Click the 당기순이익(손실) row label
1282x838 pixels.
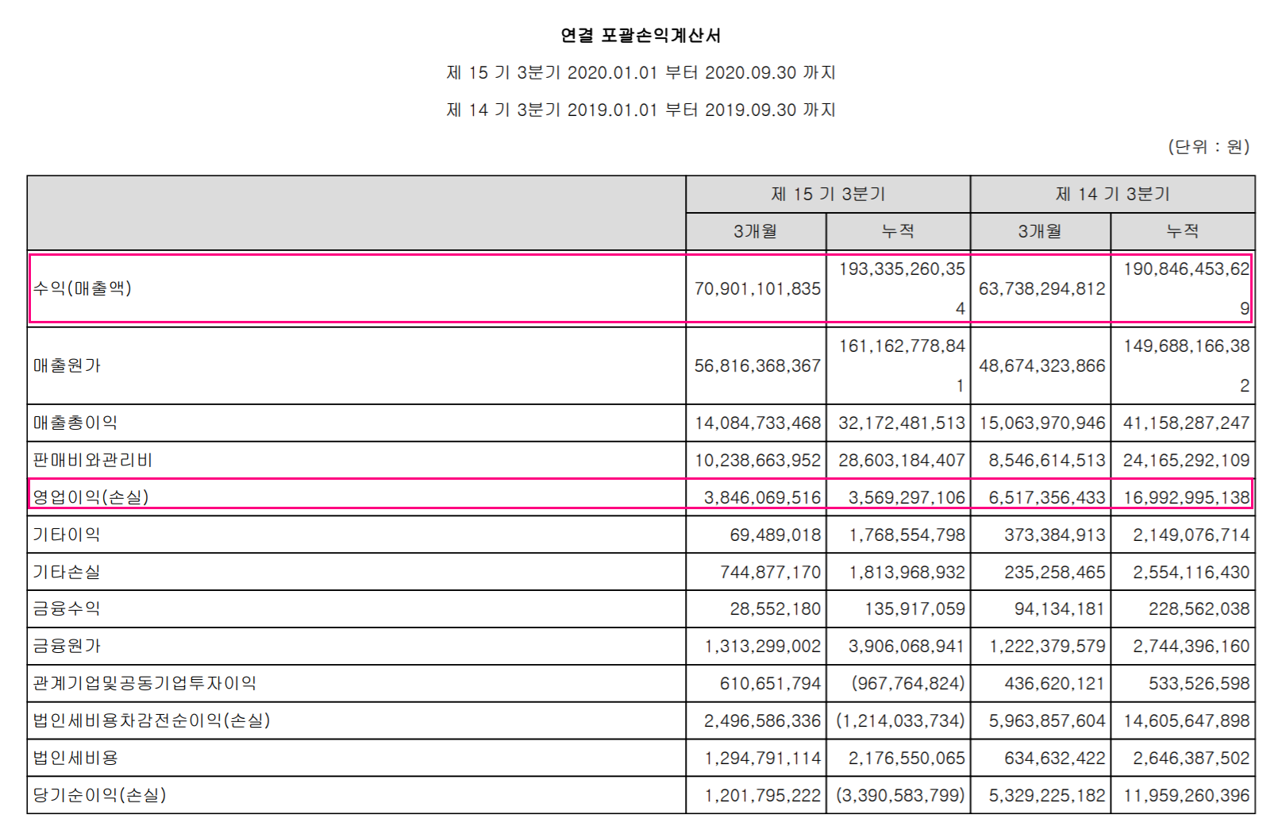99,795
